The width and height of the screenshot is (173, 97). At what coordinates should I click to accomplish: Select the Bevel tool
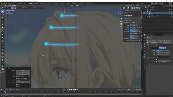(x=3, y=44)
